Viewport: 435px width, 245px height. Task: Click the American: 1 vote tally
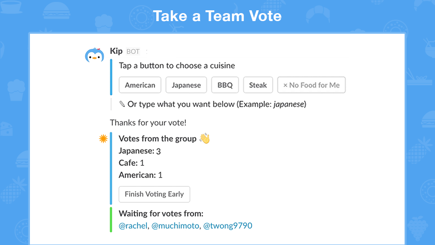click(x=141, y=175)
